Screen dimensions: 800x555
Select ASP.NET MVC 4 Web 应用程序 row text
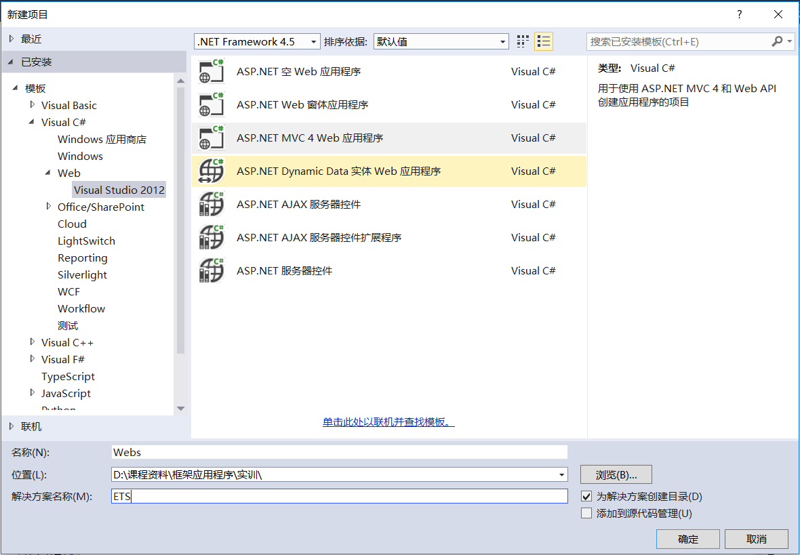click(x=310, y=138)
